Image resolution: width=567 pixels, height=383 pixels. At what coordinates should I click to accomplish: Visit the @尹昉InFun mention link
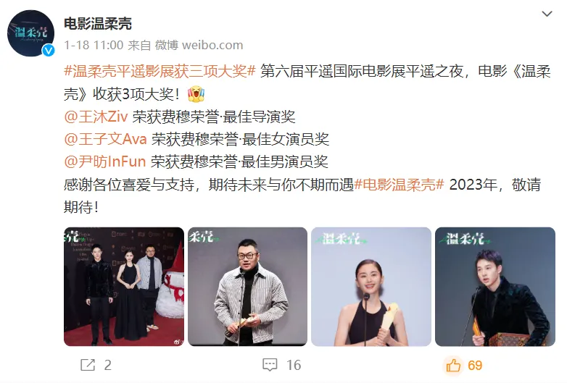tap(105, 161)
